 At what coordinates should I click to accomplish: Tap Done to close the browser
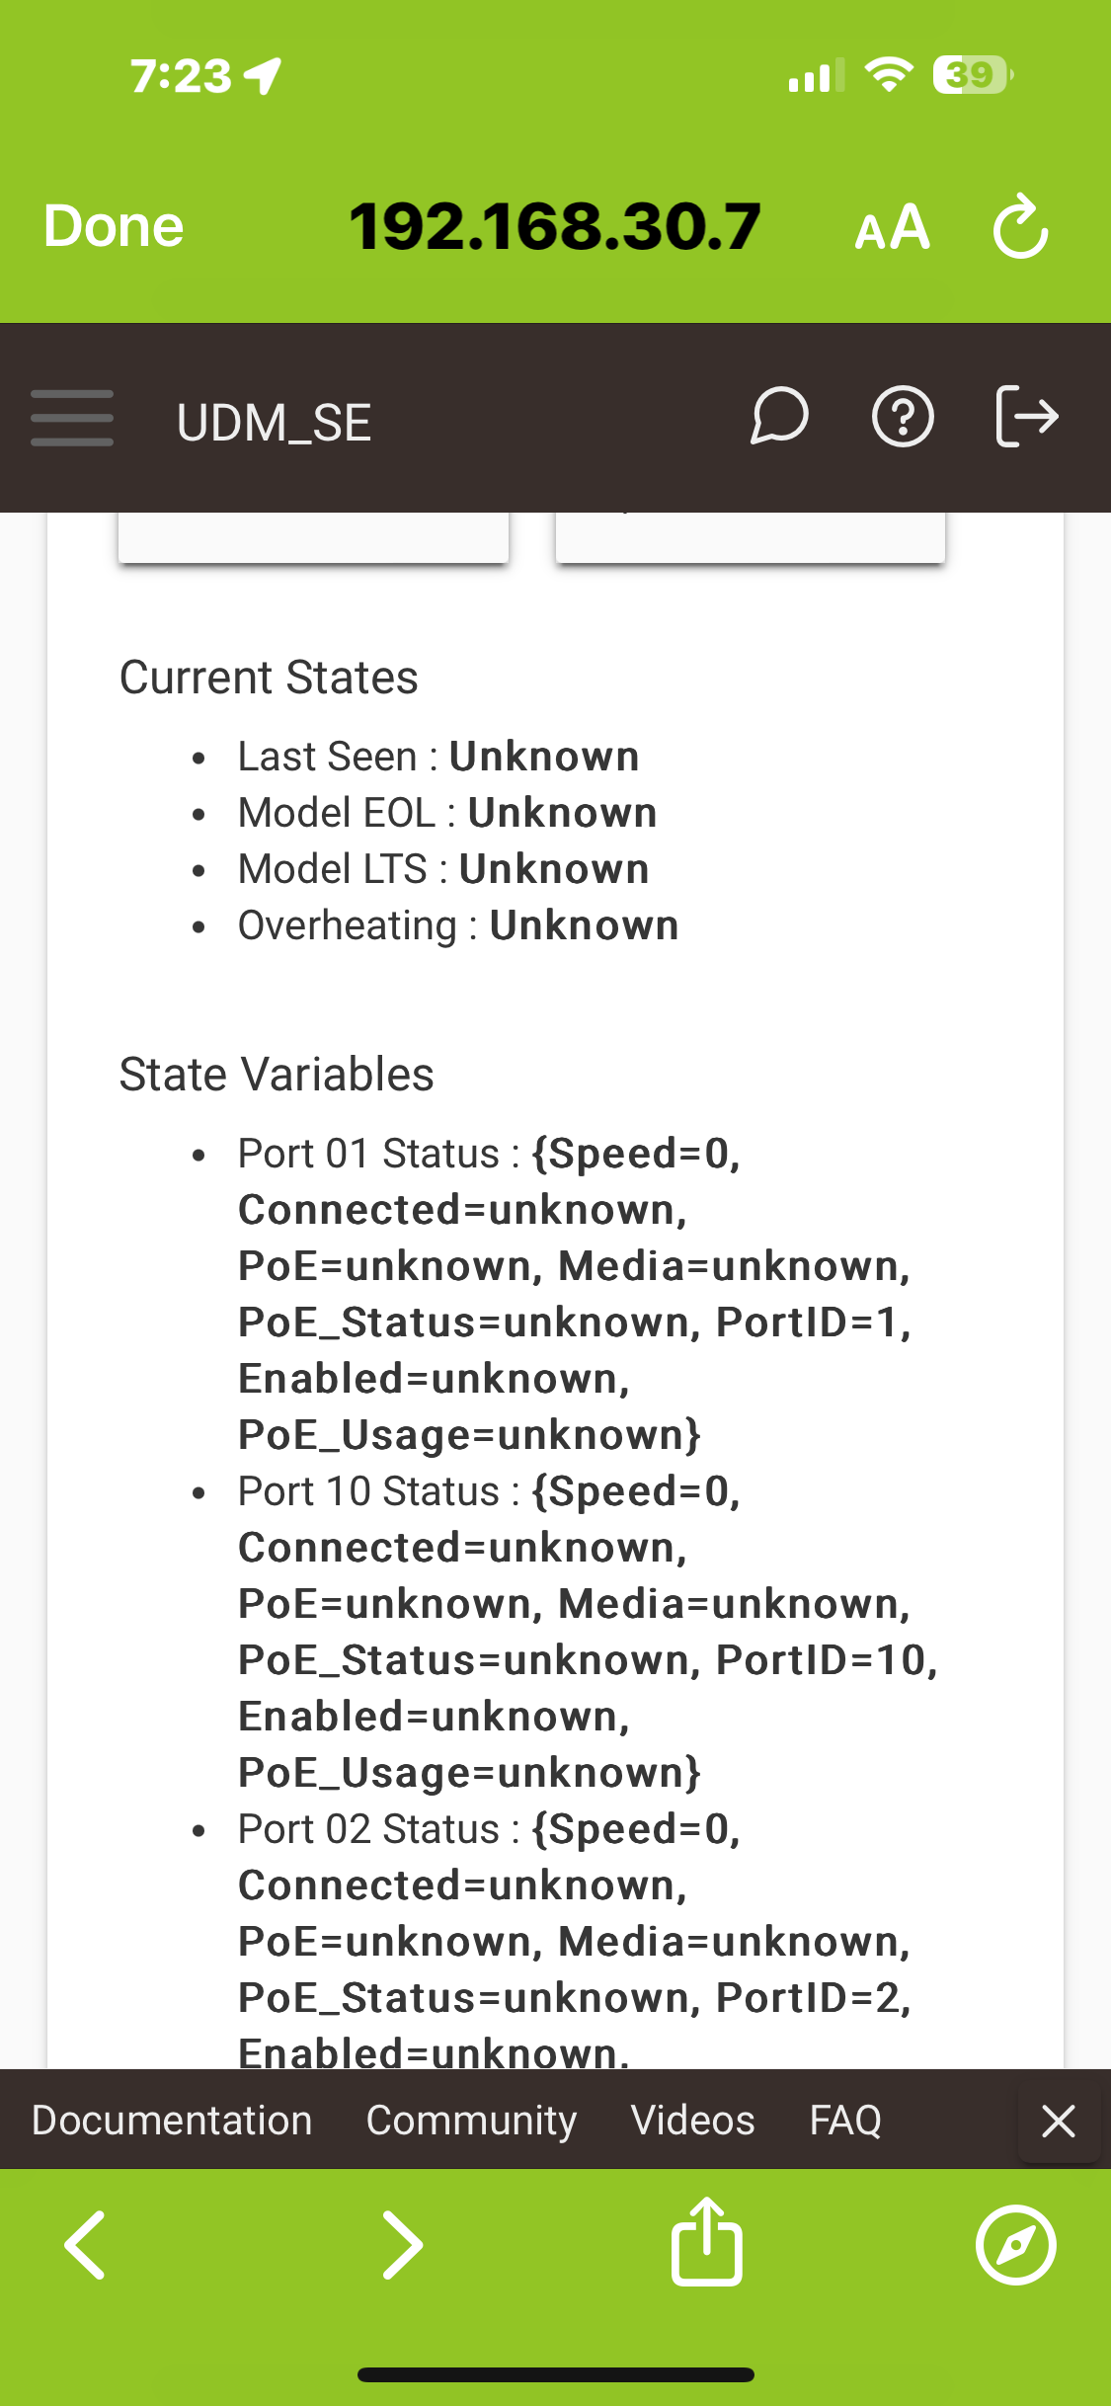click(114, 226)
